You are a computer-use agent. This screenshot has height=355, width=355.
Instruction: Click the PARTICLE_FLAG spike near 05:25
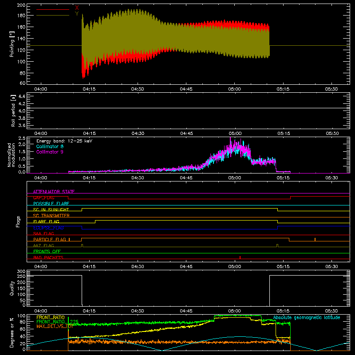(x=315, y=240)
